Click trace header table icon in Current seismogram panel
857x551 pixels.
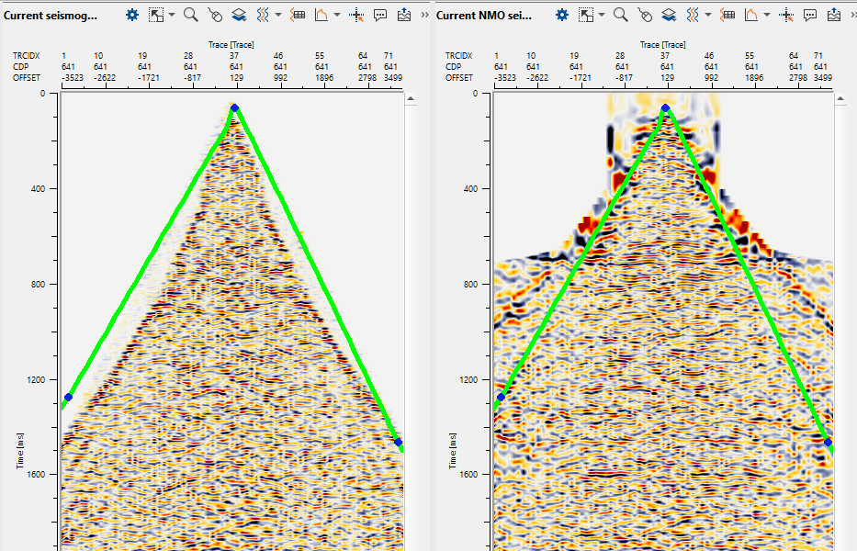point(297,15)
